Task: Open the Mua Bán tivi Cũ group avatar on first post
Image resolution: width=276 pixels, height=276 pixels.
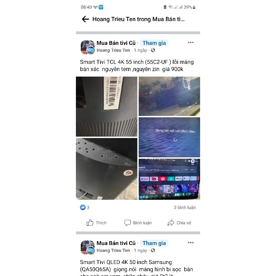Action: pyautogui.click(x=88, y=47)
